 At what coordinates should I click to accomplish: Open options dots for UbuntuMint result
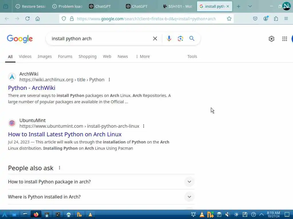click(x=144, y=126)
